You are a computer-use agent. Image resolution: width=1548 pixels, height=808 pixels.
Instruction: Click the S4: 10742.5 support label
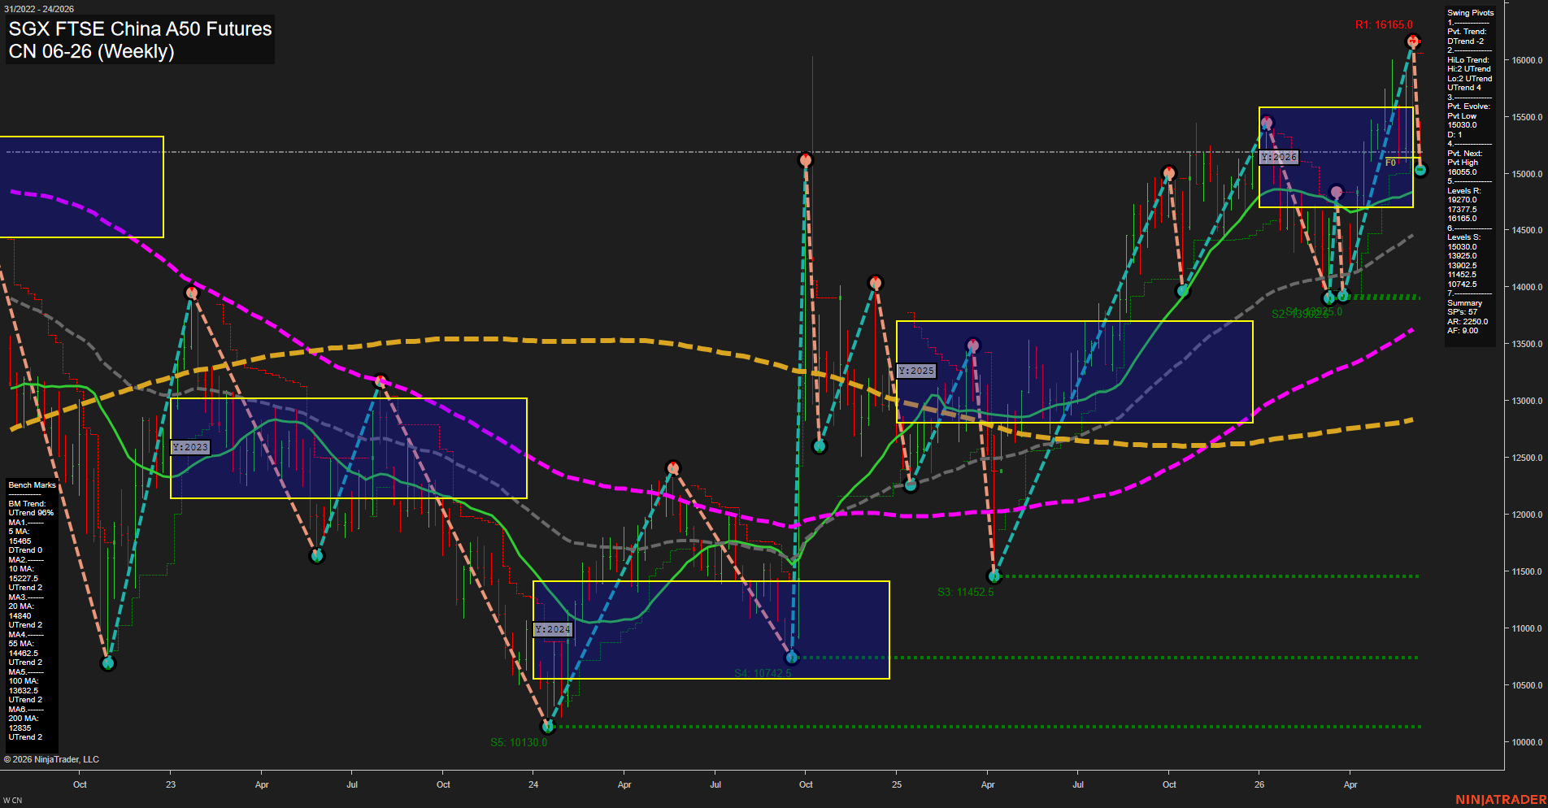(762, 673)
